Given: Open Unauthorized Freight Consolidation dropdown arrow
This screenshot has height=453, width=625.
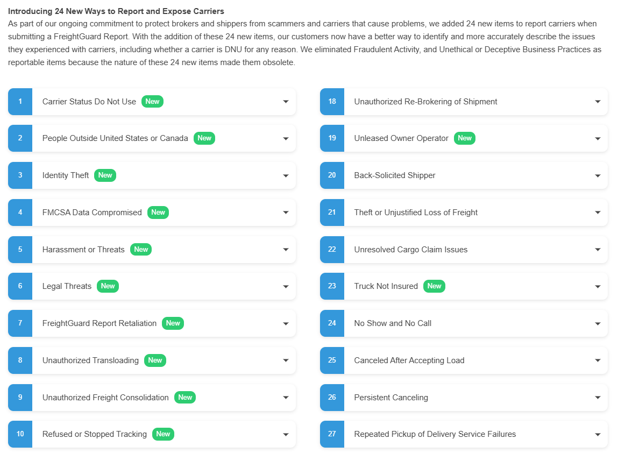Looking at the screenshot, I should (286, 398).
